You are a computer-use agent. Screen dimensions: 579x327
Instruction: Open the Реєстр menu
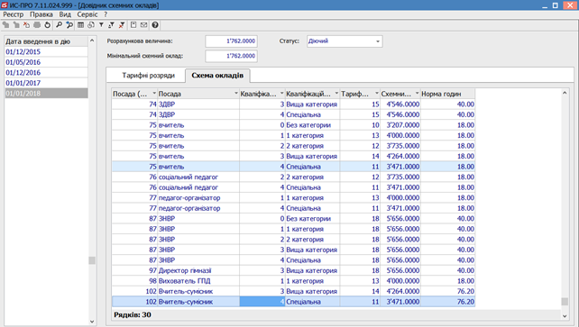[x=14, y=14]
